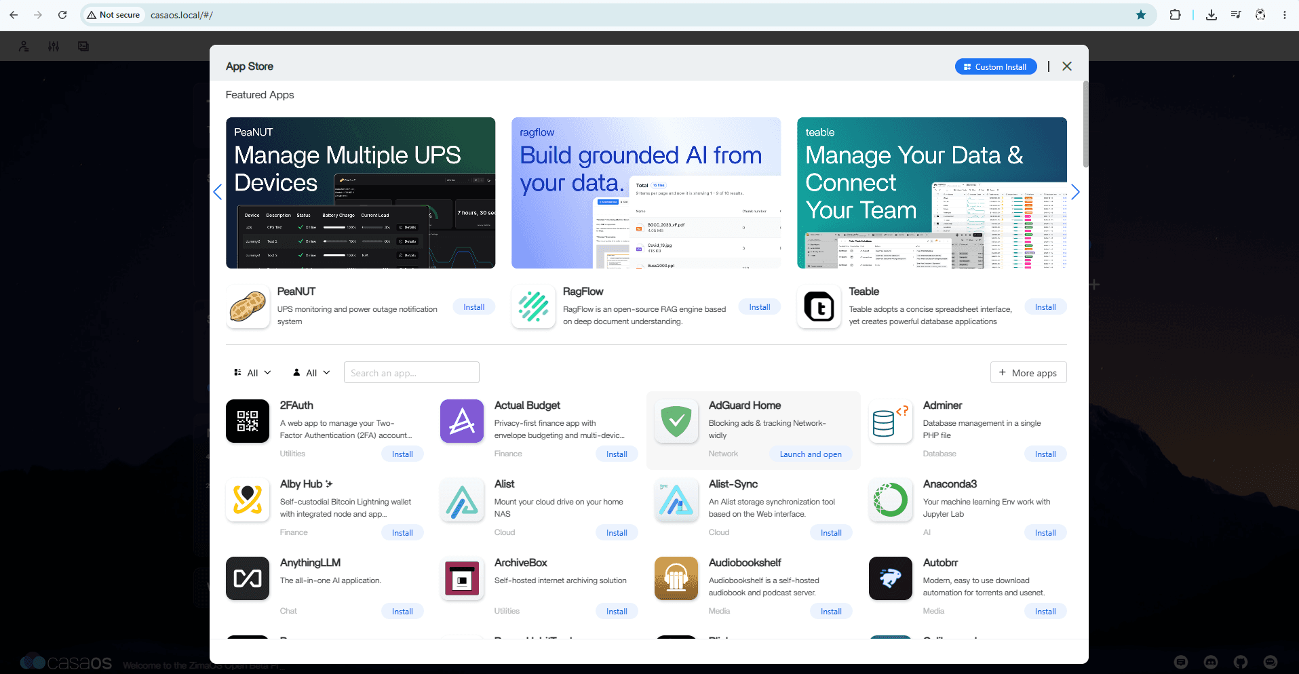The image size is (1299, 674).
Task: Install the Autobrr app
Action: point(1045,612)
